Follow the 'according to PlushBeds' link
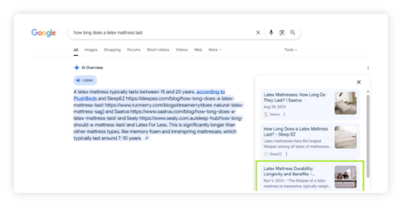Viewport: 402px width, 207px height. pyautogui.click(x=211, y=92)
